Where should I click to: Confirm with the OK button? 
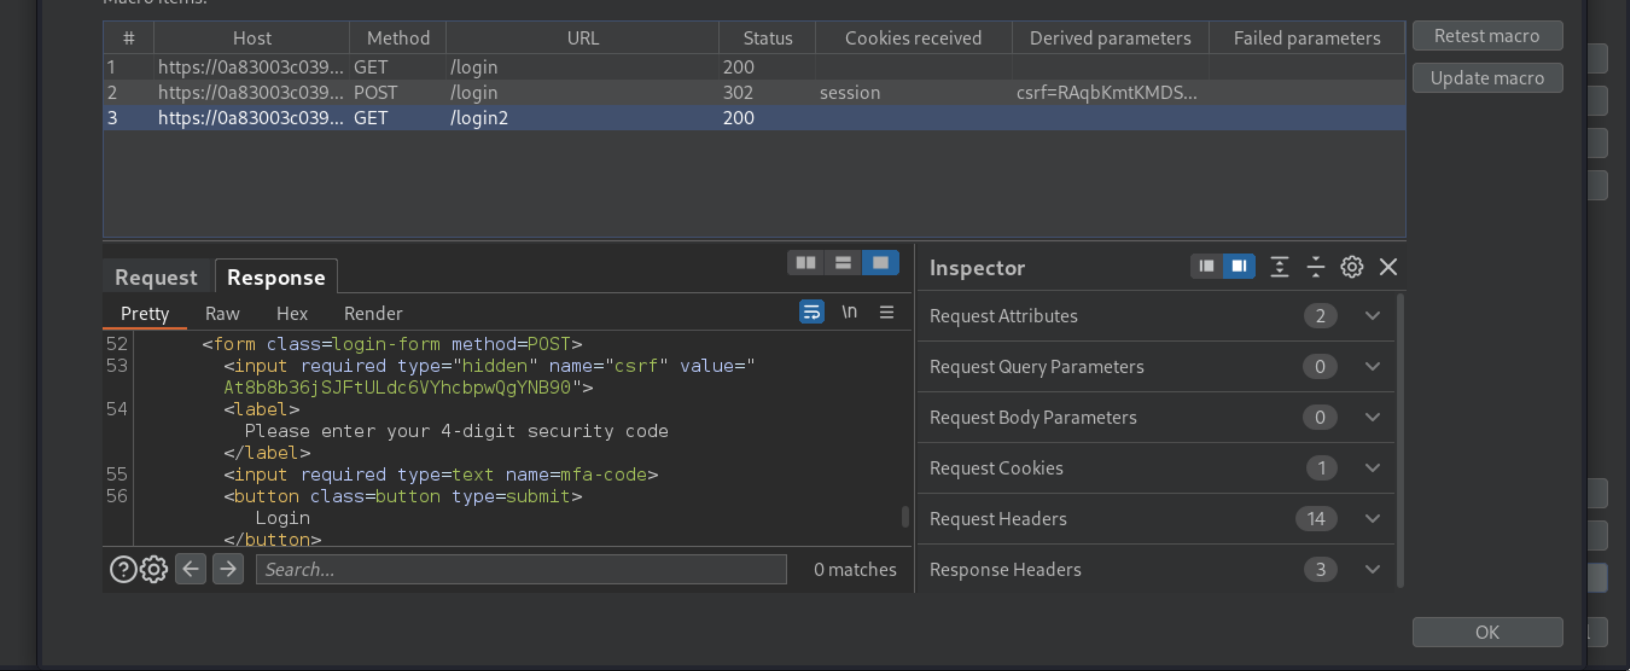[x=1487, y=632]
